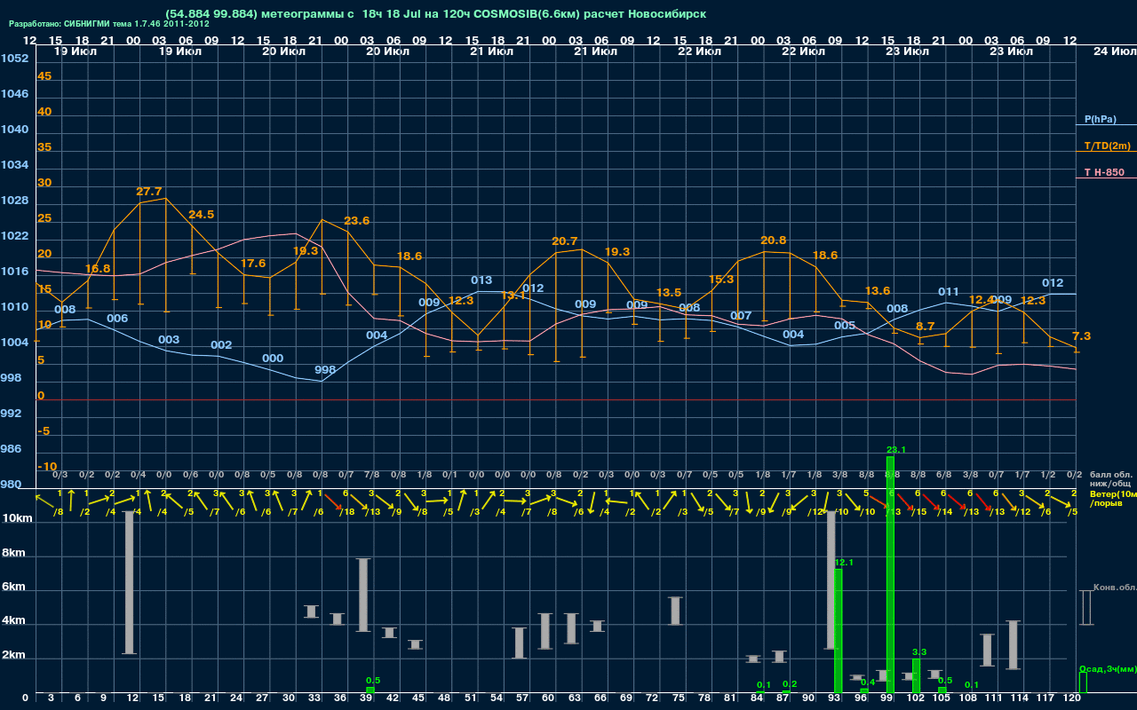This screenshot has width=1137, height=710.
Task: Click forecast hour 60 on bottom axis
Action: tap(549, 698)
